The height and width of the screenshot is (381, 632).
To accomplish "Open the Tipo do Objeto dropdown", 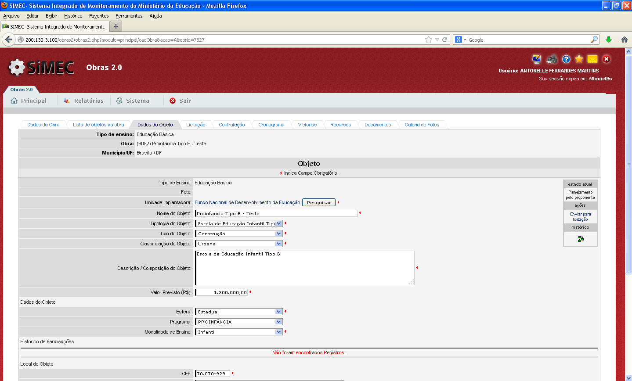I will 238,234.
